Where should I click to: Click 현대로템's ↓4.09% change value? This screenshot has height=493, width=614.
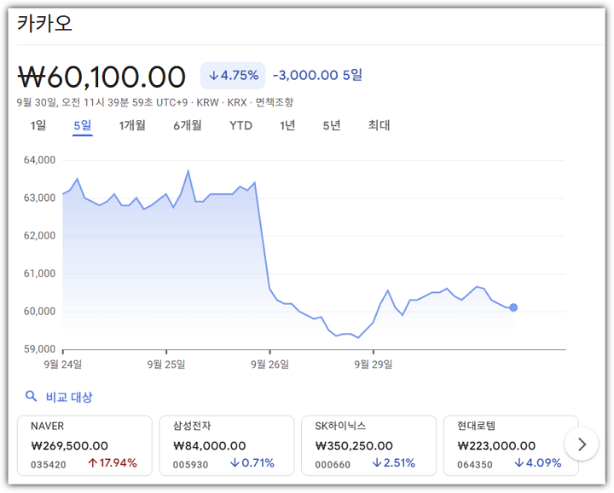click(x=538, y=463)
